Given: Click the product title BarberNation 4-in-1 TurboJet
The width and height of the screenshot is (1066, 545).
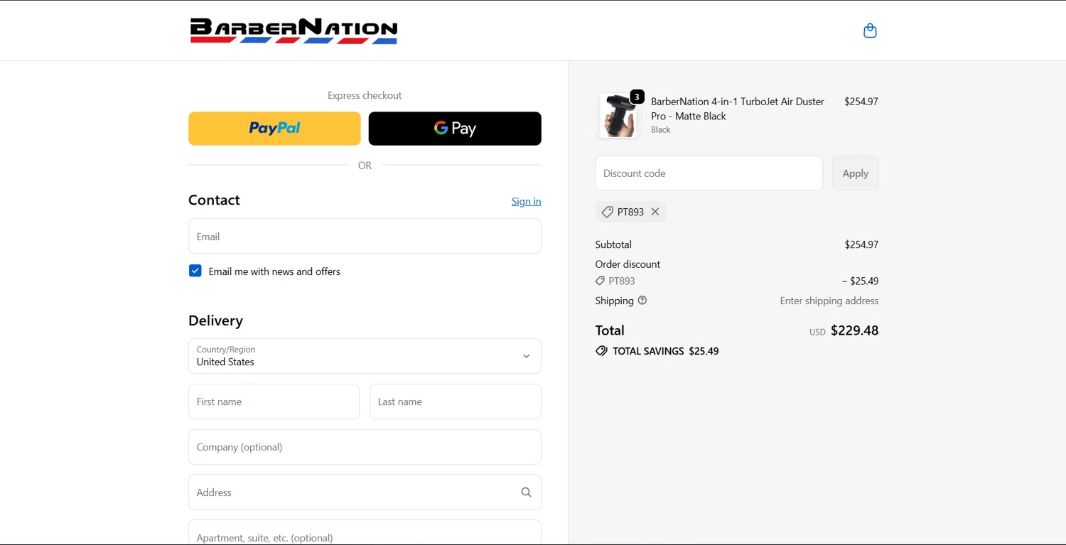Looking at the screenshot, I should (x=738, y=109).
